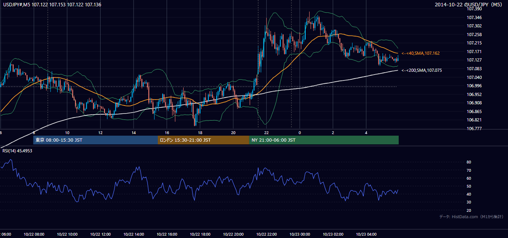Click the RSI scale value 50
The height and width of the screenshot is (238, 508).
pos(469,186)
